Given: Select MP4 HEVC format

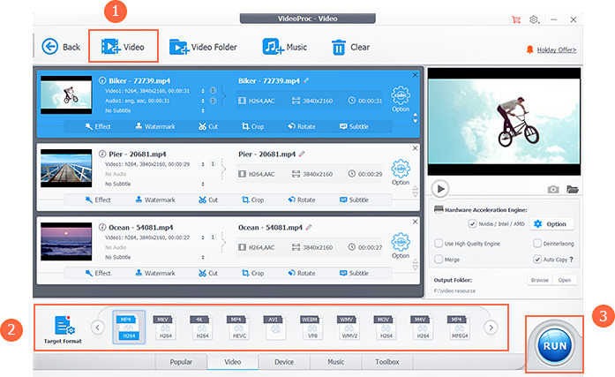Looking at the screenshot, I should [x=238, y=328].
